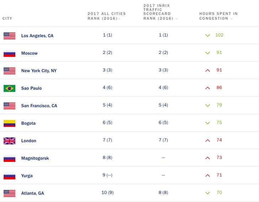Click the flag beside Magnitogorsk
This screenshot has width=259, height=202.
pos(10,158)
